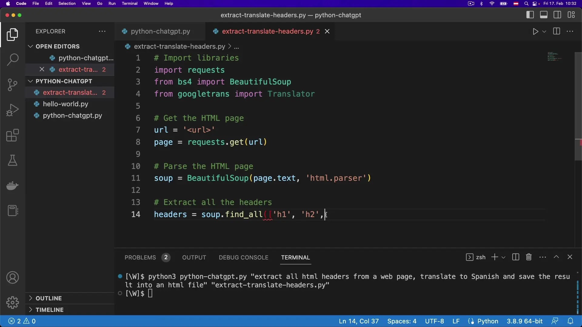This screenshot has width=582, height=327.
Task: Close extract-tra... in Open Editors list
Action: [42, 70]
